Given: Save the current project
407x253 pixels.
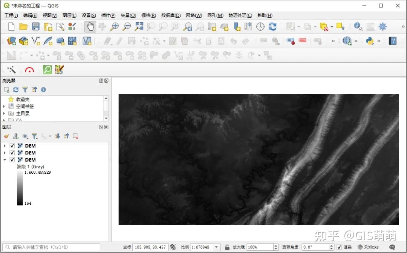Looking at the screenshot, I should pyautogui.click(x=35, y=26).
